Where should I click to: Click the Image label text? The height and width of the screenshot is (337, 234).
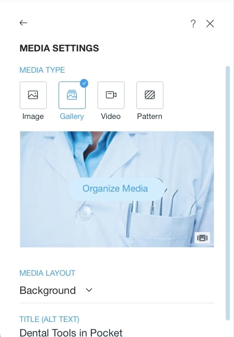point(33,116)
